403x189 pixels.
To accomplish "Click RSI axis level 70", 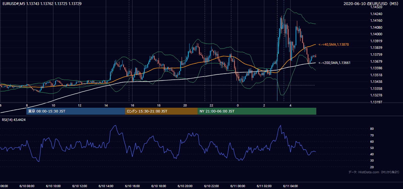I will (x=372, y=135).
